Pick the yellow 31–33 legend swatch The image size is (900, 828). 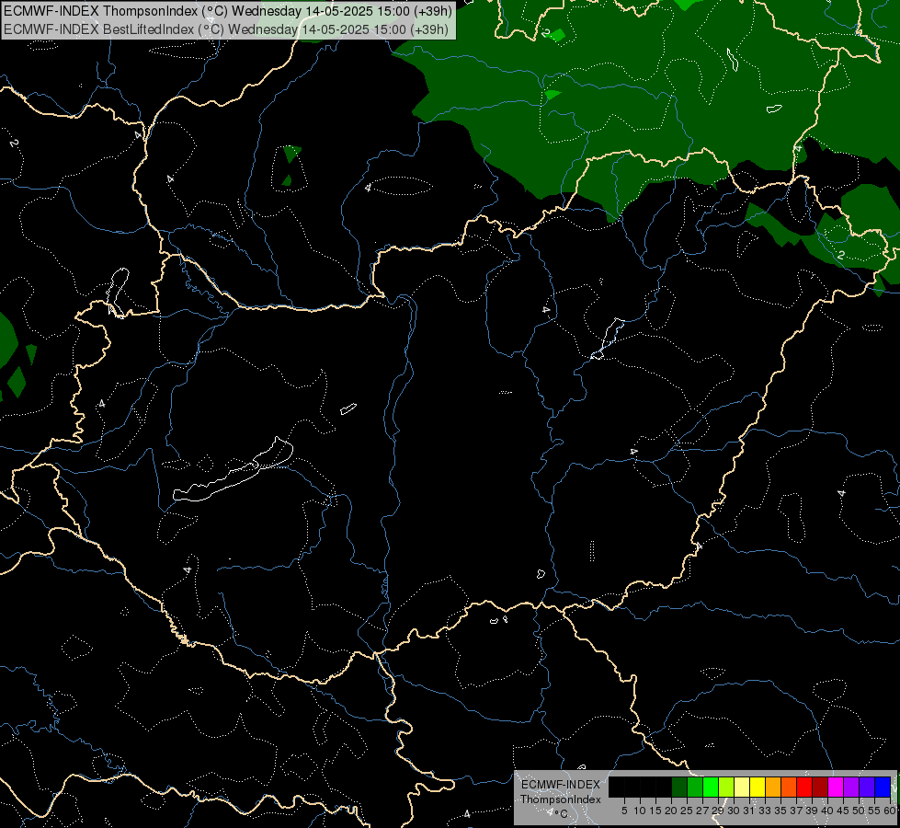coord(758,787)
